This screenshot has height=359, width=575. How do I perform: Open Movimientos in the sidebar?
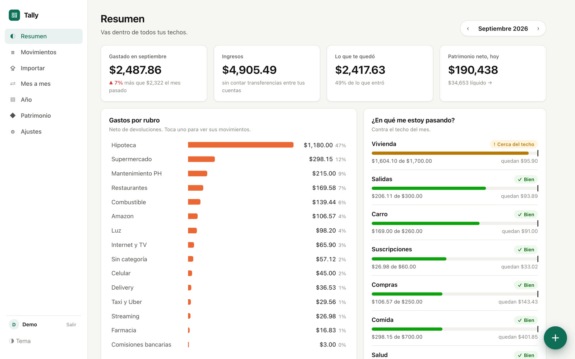pos(44,52)
